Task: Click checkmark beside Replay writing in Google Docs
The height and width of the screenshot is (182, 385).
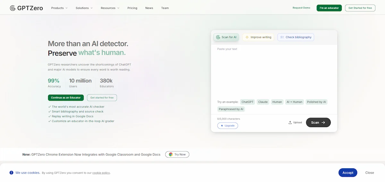Action: coord(49,116)
